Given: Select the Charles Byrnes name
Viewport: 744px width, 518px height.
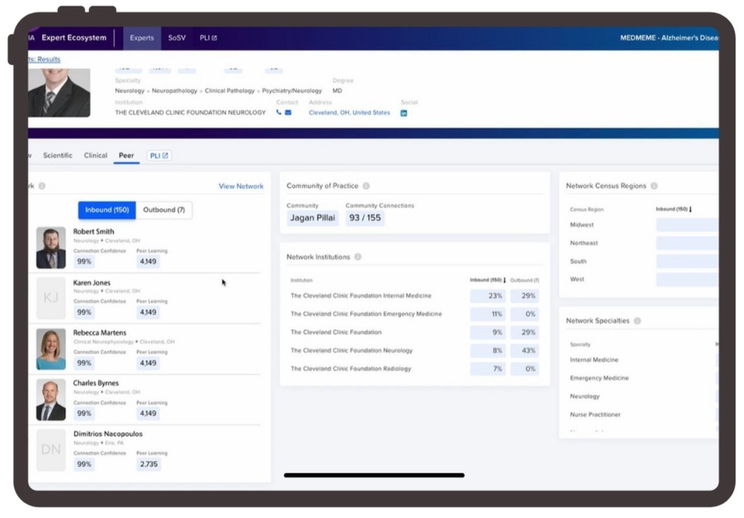Looking at the screenshot, I should click(96, 383).
